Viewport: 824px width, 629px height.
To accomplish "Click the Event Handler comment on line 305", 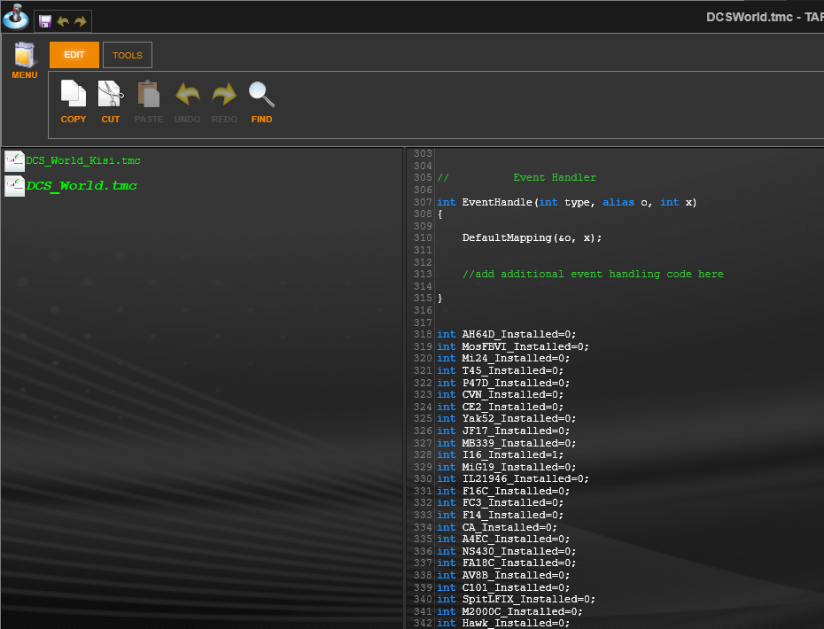I will pos(517,177).
